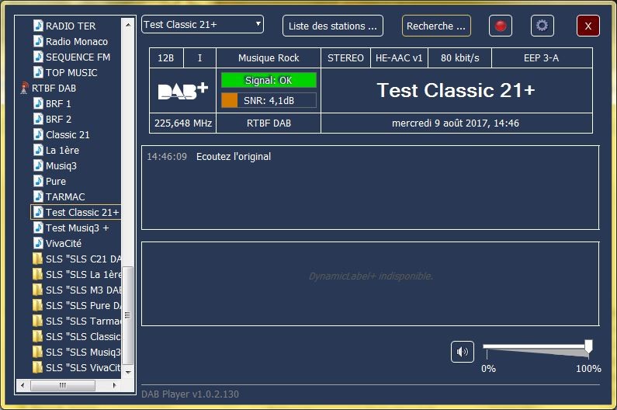Viewport: 617px width, 410px height.
Task: Open the SLS VivaCité folder
Action: (x=77, y=368)
